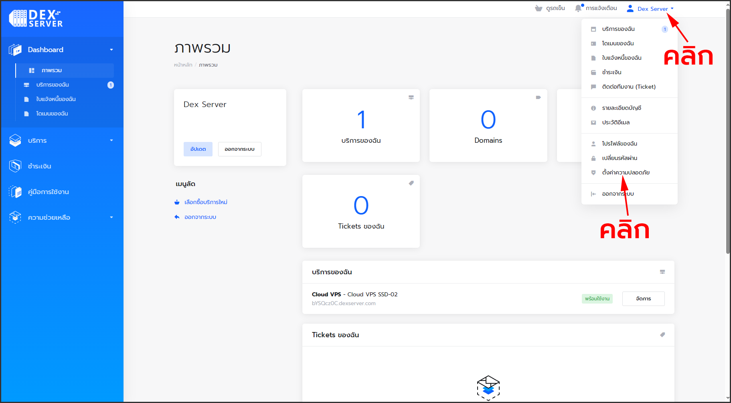Click the user avatar icon in header
Screen dimensions: 731x403
[x=630, y=8]
